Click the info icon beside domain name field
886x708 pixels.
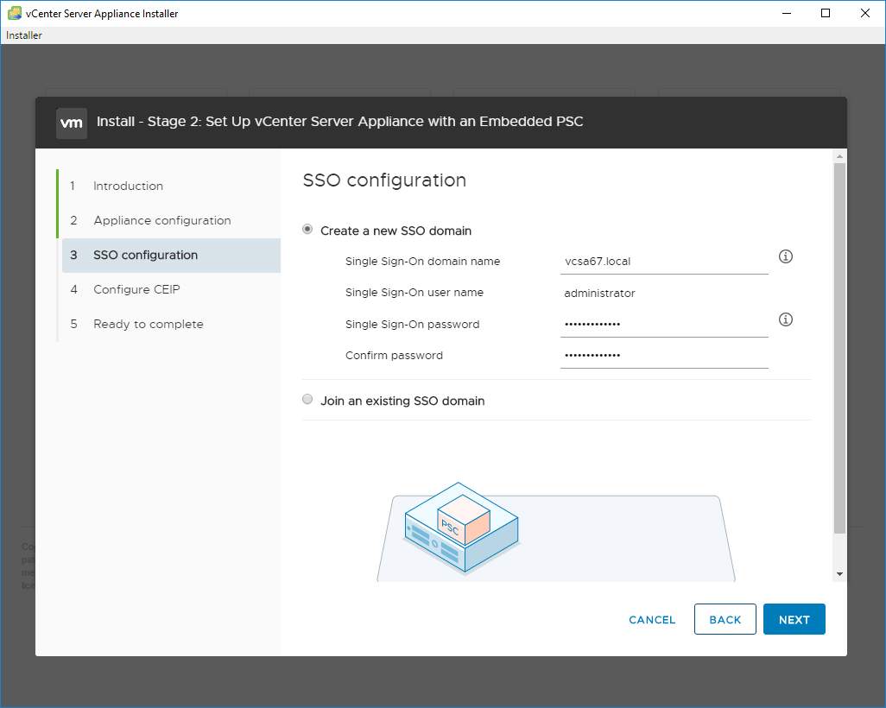(x=786, y=256)
